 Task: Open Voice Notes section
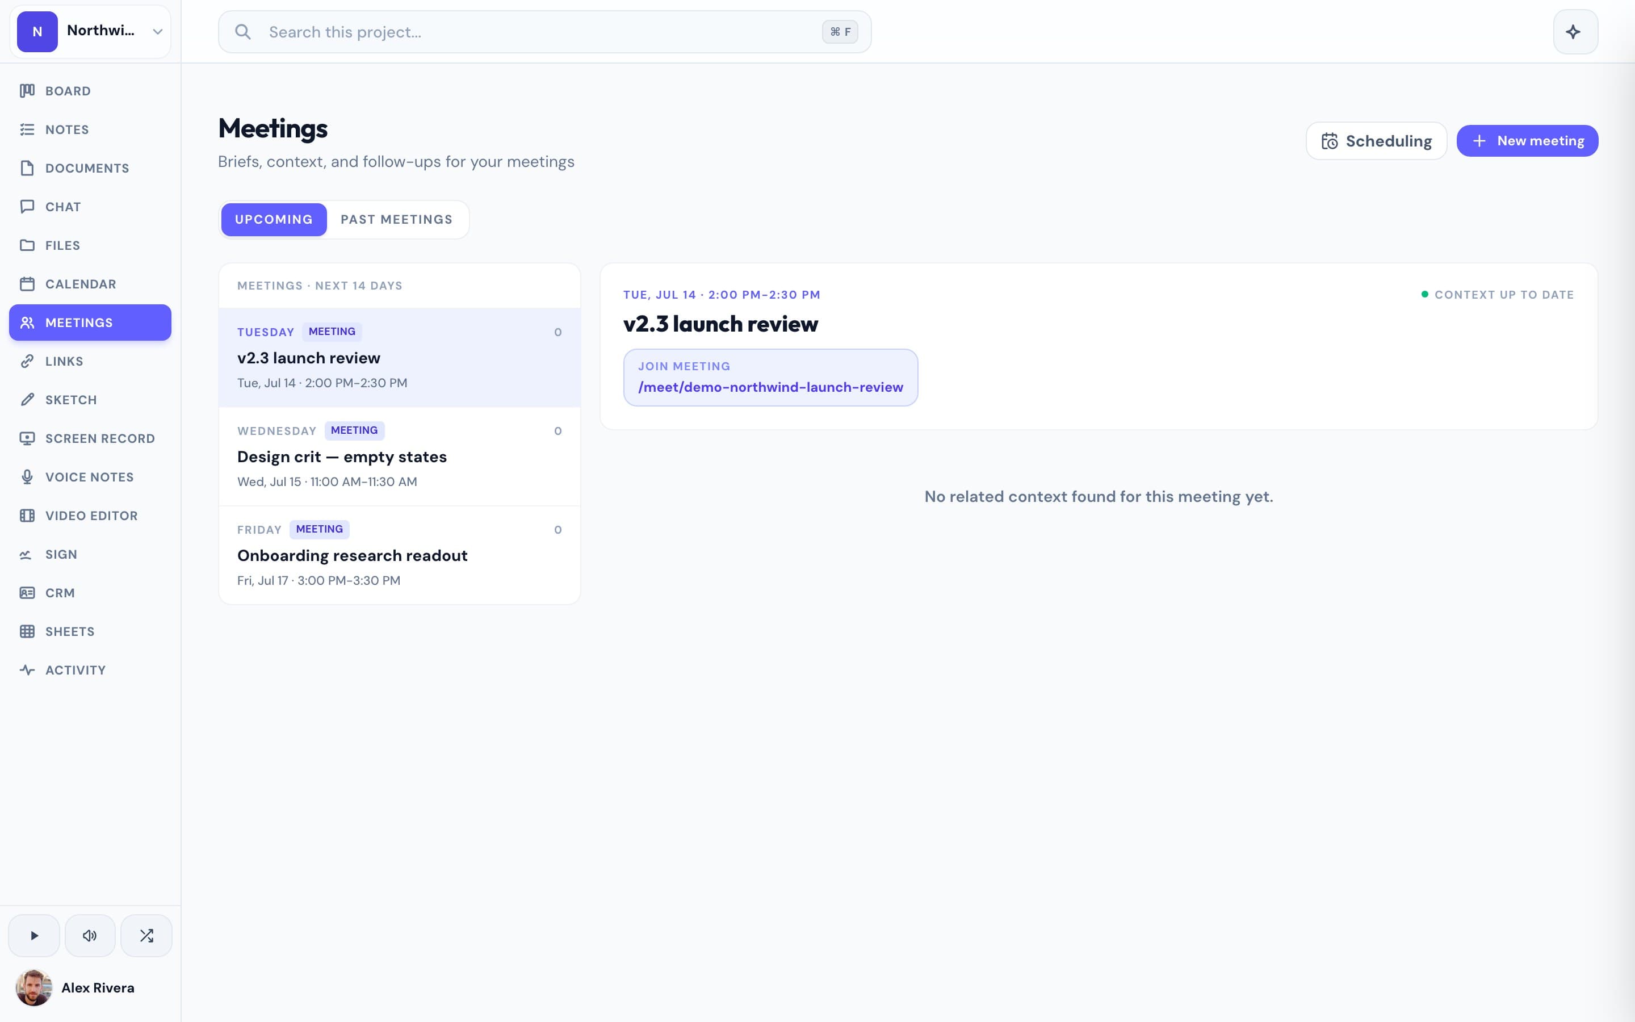[x=90, y=476]
